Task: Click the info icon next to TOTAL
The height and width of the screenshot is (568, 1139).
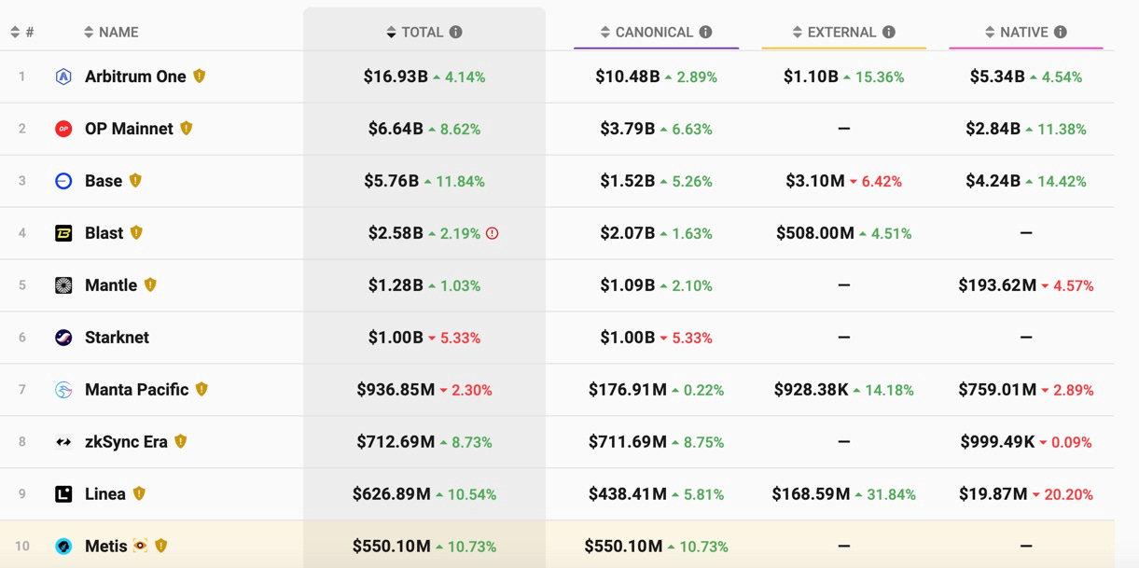Action: [x=455, y=32]
